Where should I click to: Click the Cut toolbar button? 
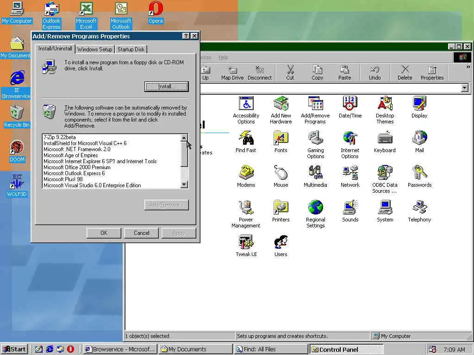[290, 73]
